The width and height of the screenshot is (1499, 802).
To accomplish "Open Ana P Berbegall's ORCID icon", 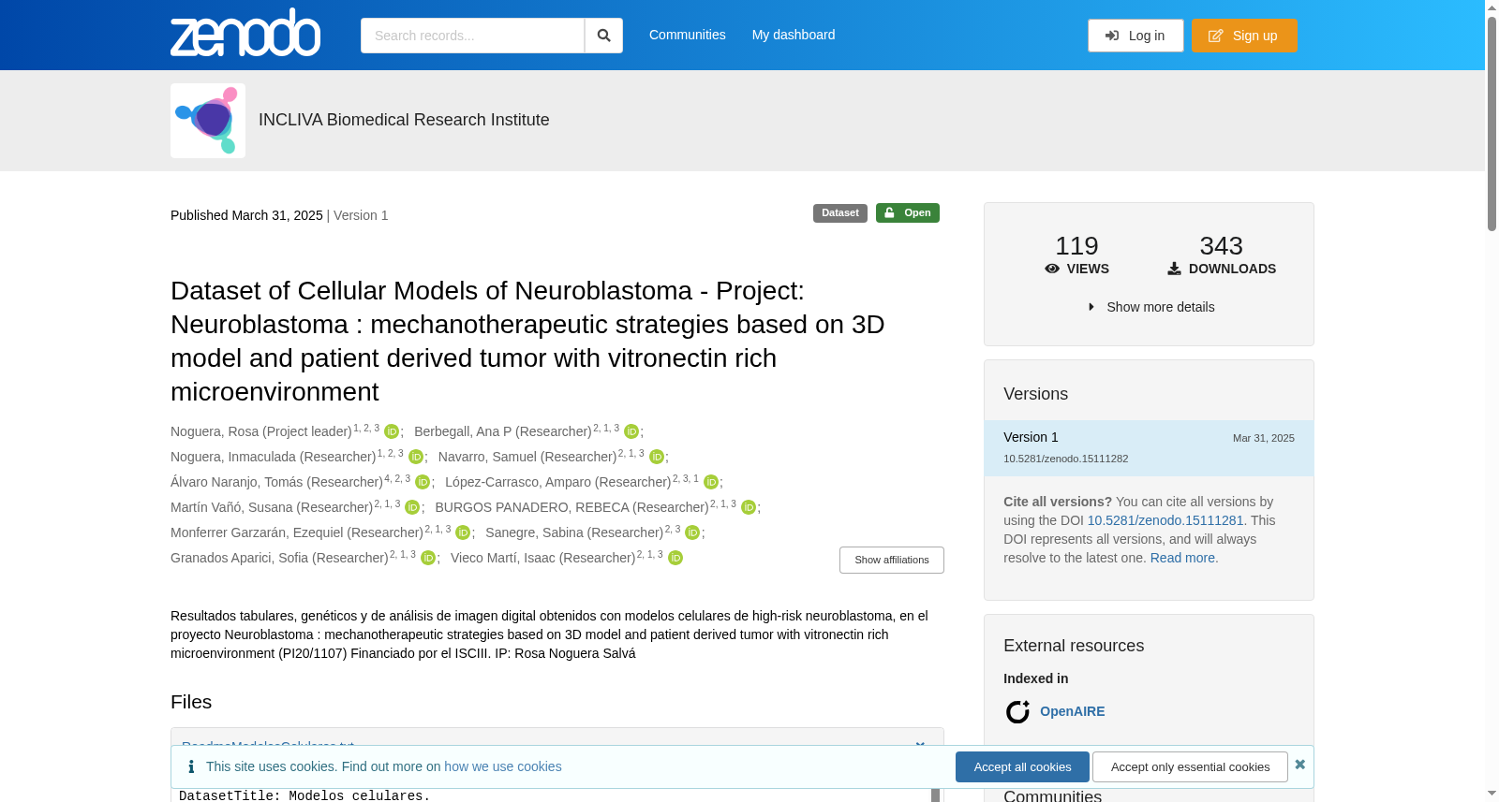I will pyautogui.click(x=631, y=431).
